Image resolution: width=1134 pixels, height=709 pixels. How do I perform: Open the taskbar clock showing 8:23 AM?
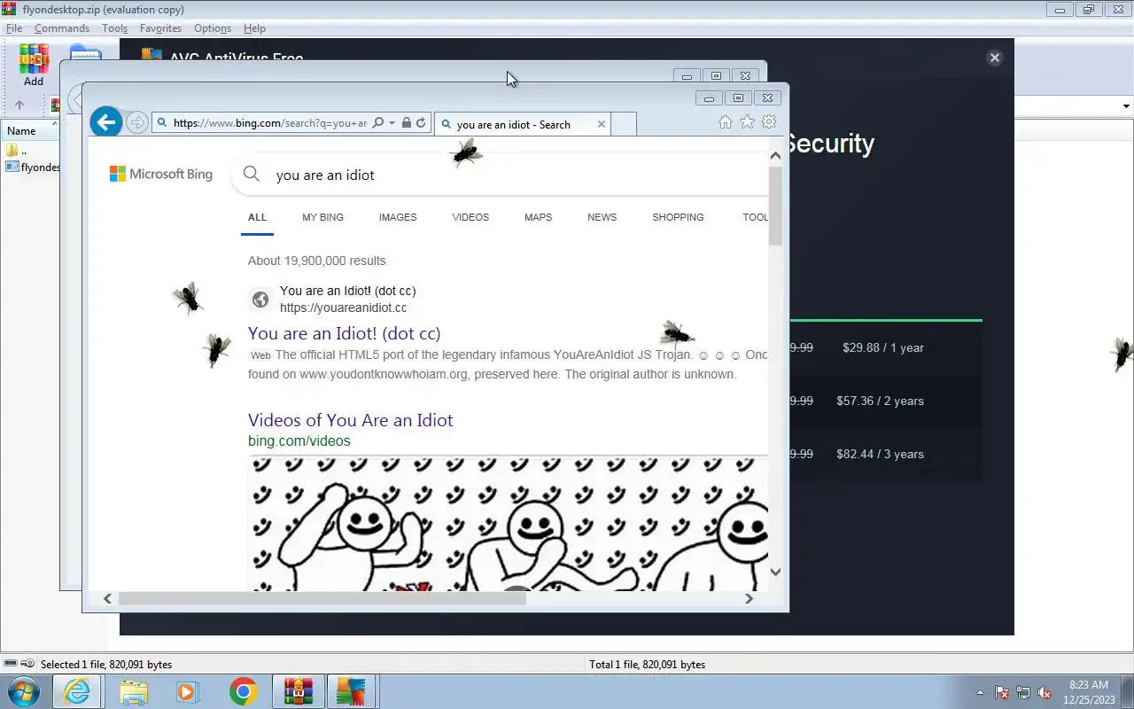(1089, 692)
